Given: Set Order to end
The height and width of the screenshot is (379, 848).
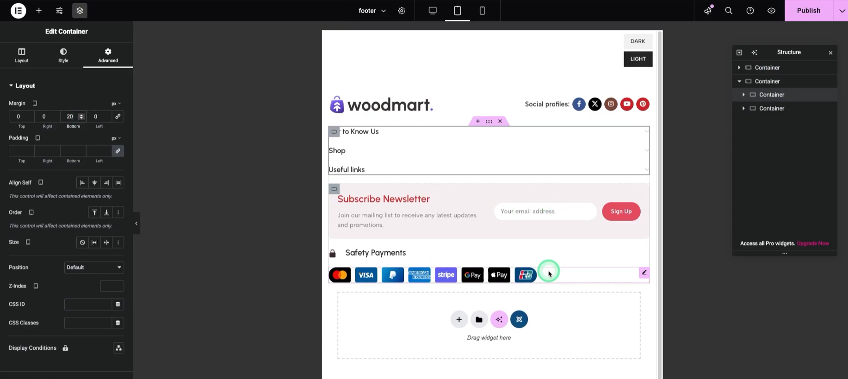Looking at the screenshot, I should pos(106,212).
